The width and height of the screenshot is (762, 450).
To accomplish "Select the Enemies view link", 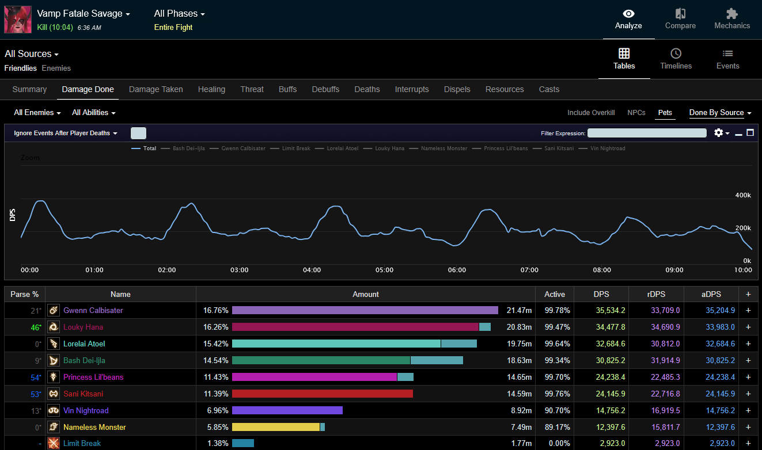I will pos(56,68).
